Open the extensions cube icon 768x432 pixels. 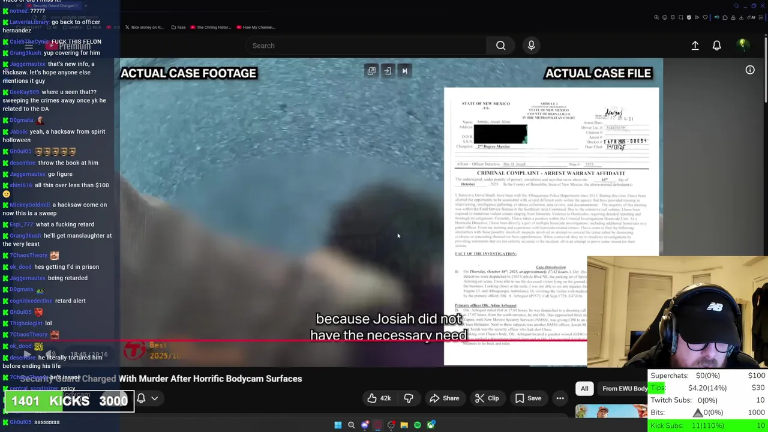(725, 17)
